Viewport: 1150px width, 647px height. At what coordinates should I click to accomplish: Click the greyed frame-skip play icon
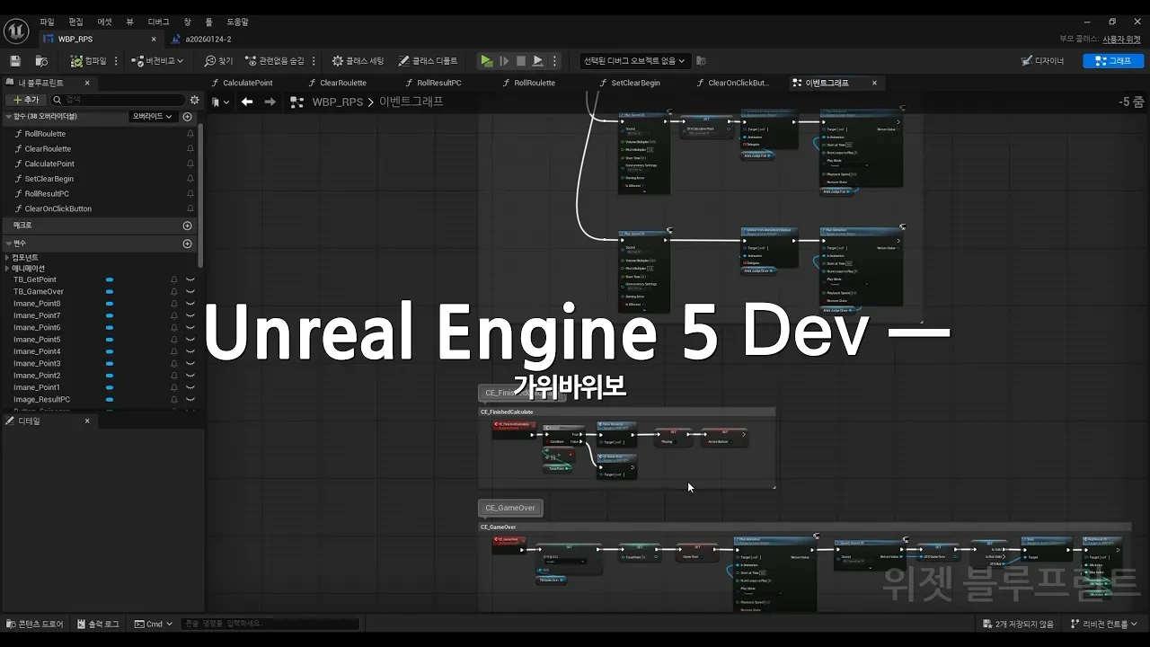click(x=504, y=61)
